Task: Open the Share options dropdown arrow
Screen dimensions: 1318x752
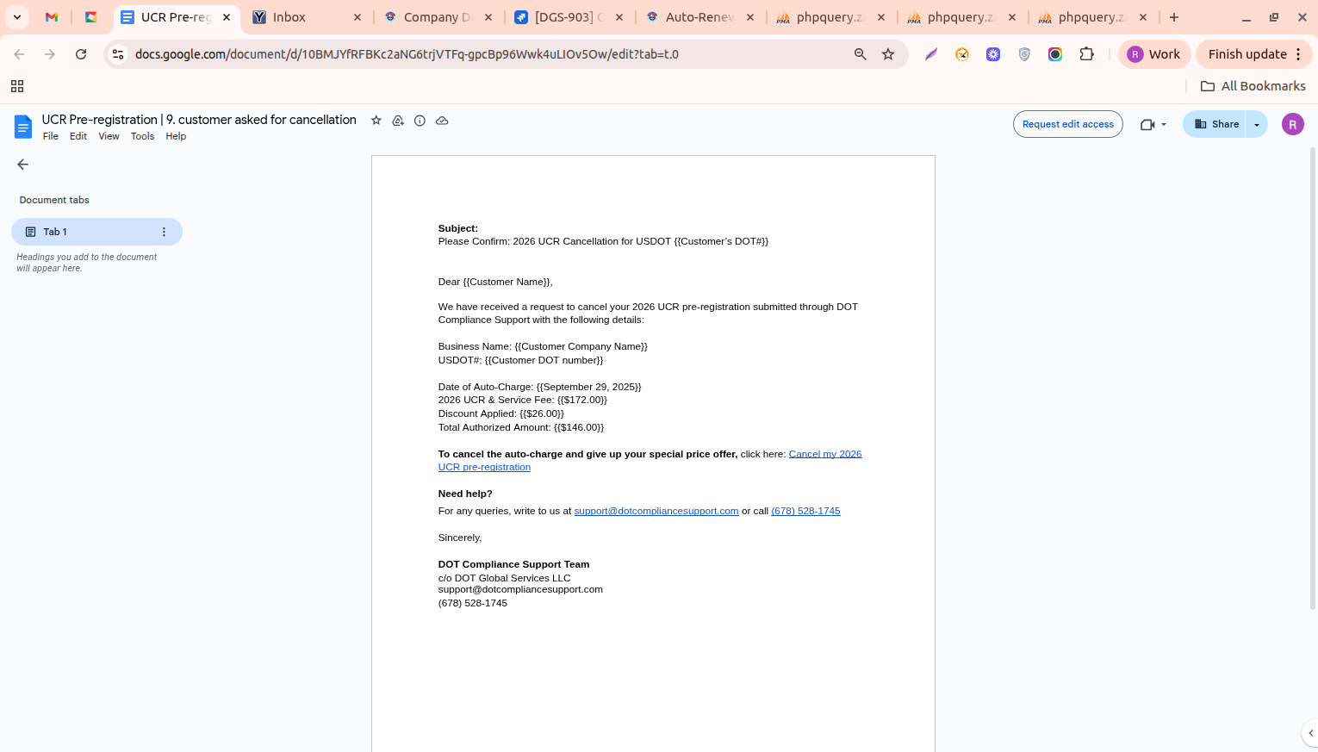Action: pos(1257,124)
